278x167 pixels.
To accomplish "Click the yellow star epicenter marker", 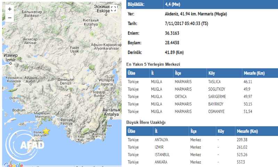I will coord(46,131).
